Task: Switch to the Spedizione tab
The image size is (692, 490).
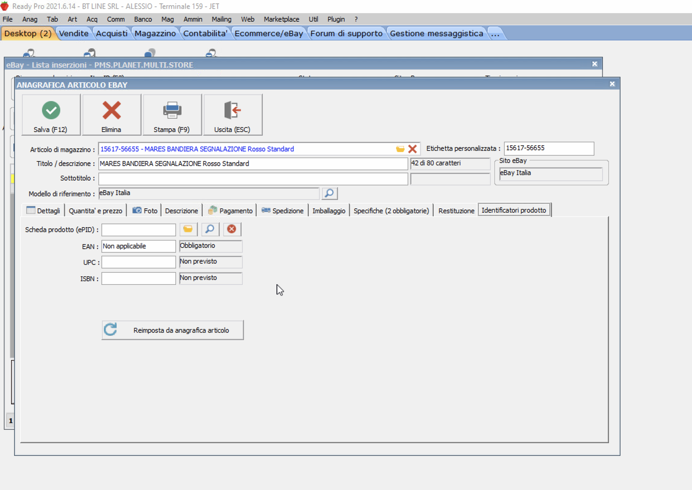Action: click(283, 211)
